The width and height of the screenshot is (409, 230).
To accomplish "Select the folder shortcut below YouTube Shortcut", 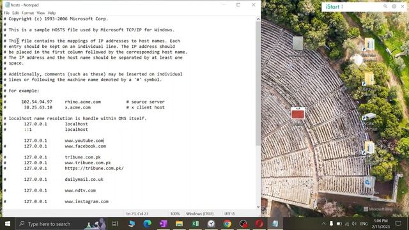I will click(x=369, y=84).
